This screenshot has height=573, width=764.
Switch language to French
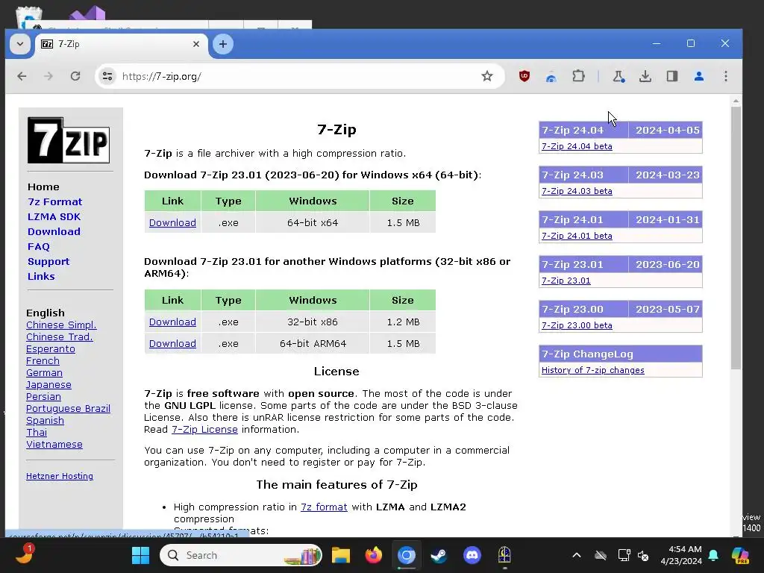pyautogui.click(x=43, y=360)
